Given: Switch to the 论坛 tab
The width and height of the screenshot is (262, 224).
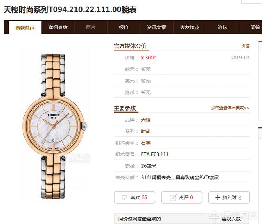Looking at the screenshot, I should (222, 27).
